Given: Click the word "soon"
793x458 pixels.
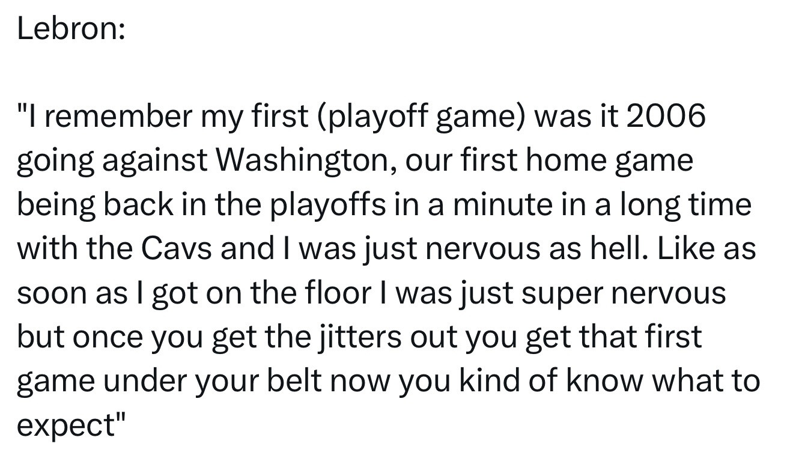Looking at the screenshot, I should click(51, 293).
